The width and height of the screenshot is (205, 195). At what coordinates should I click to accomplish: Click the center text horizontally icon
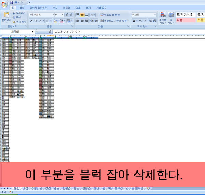[82, 21]
